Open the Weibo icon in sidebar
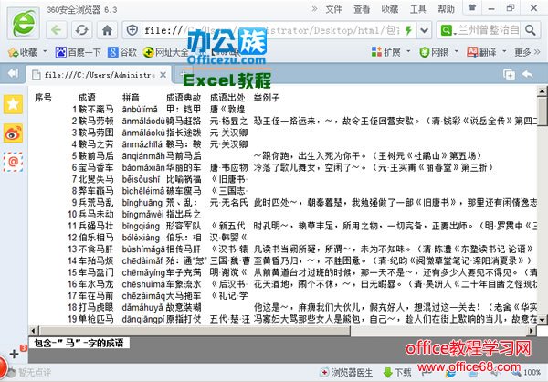The image size is (548, 382). [14, 133]
